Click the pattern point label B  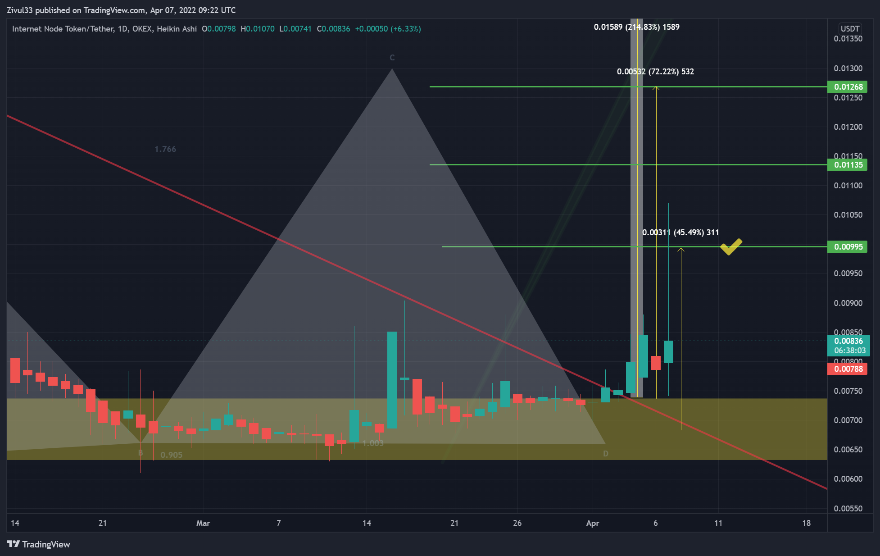click(141, 452)
